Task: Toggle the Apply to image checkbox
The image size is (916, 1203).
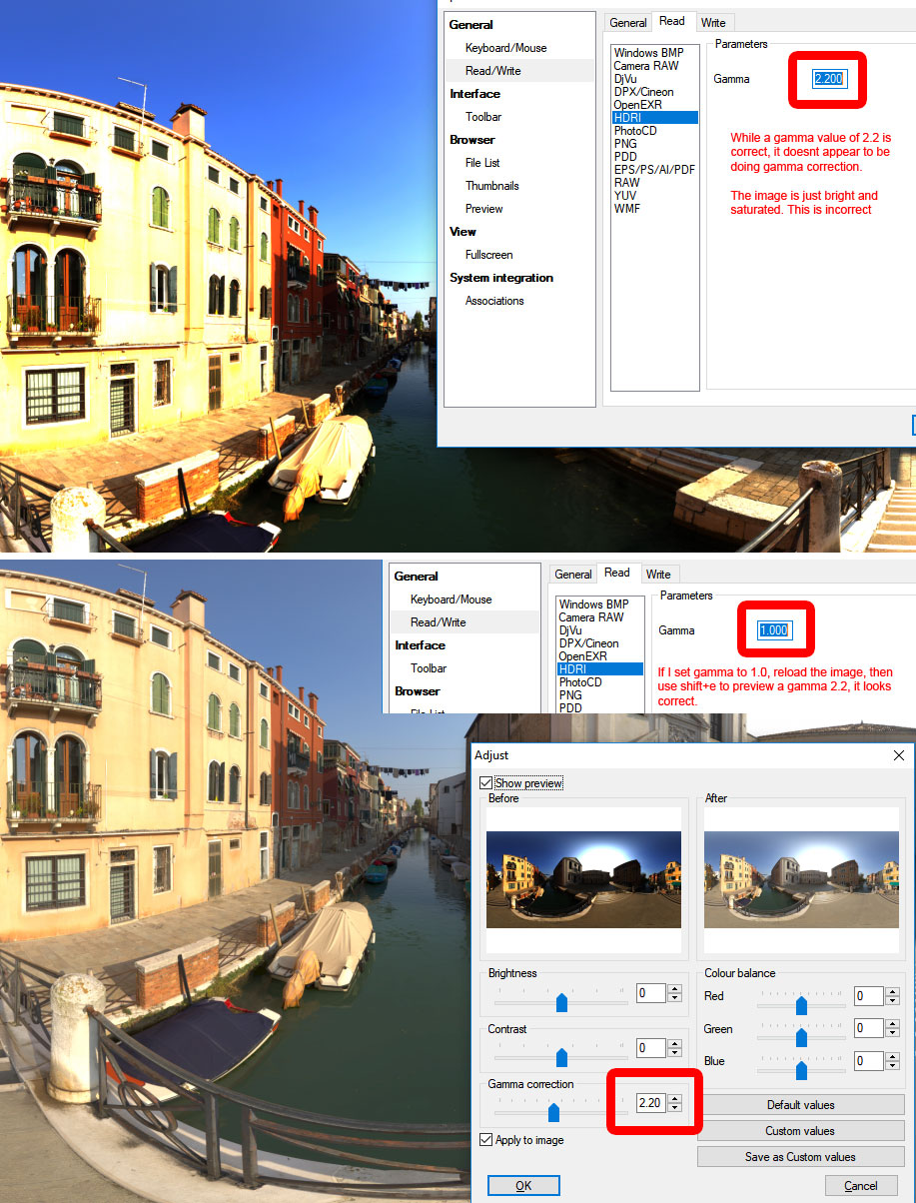Action: [x=486, y=1140]
